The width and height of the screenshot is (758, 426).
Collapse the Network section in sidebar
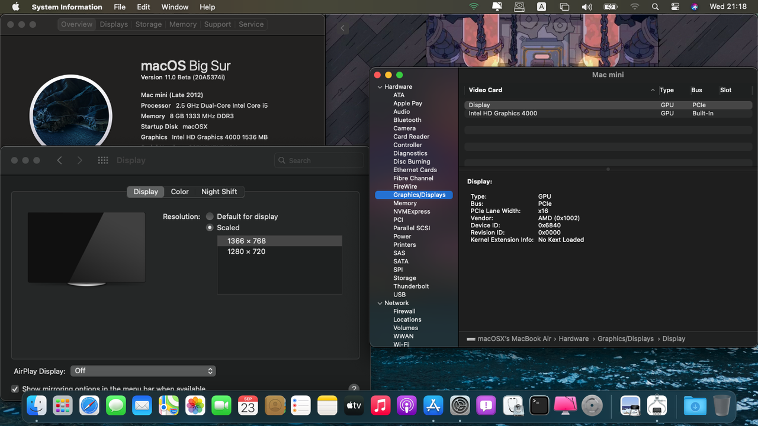[x=380, y=303]
